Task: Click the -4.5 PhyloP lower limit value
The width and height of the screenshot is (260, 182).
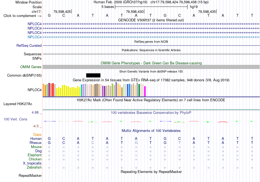Action: point(36,126)
